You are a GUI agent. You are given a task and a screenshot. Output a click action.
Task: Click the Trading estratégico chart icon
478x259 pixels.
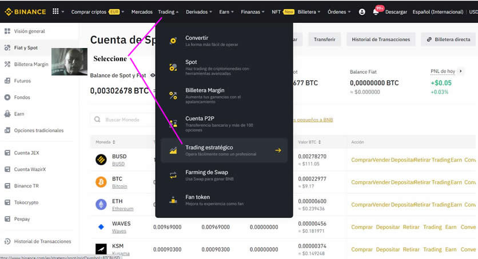[x=173, y=150]
